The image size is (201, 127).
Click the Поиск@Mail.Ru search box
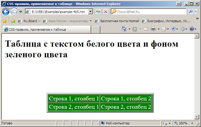point(148,12)
